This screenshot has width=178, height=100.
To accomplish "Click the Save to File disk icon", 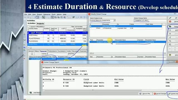I will pyautogui.click(x=140, y=94).
